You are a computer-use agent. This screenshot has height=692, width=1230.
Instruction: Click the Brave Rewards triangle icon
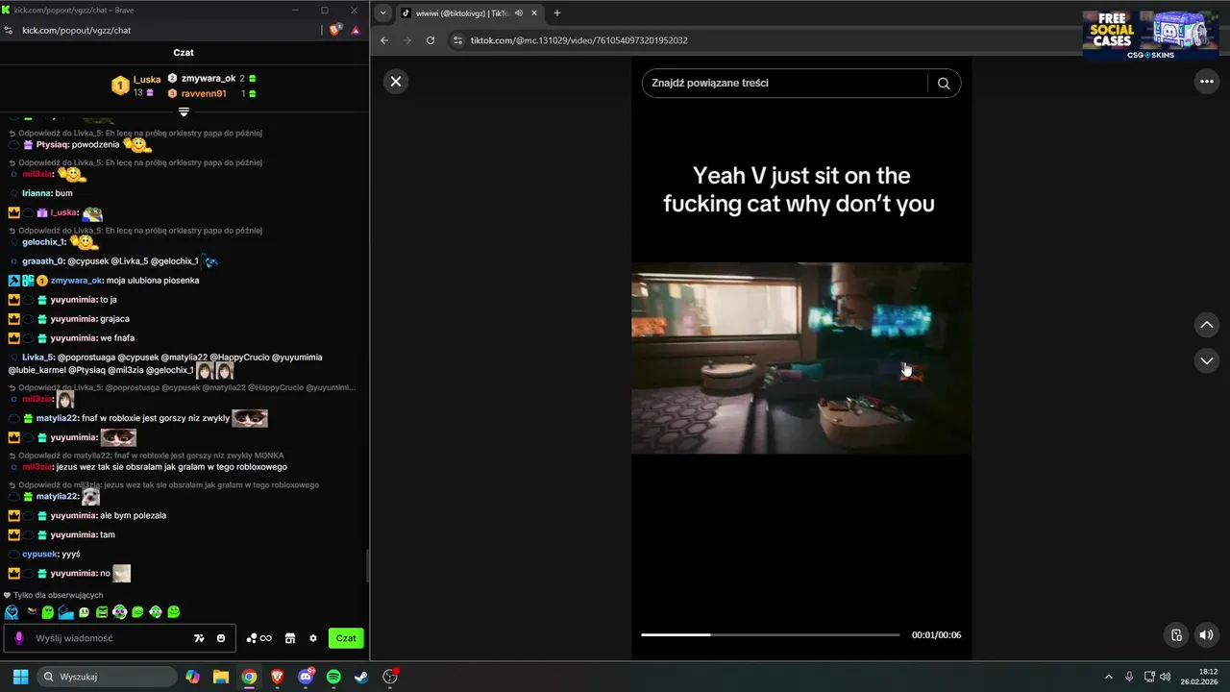point(356,30)
